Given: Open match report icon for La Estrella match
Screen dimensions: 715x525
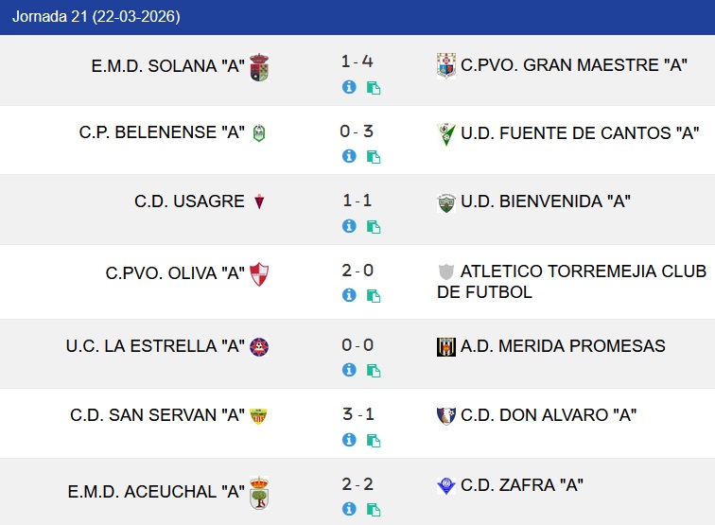Looking at the screenshot, I should pos(374,371).
